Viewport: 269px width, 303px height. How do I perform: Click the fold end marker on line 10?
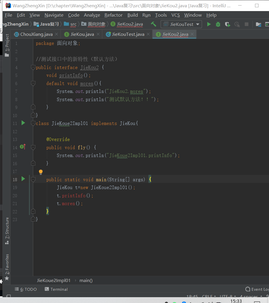(33, 115)
